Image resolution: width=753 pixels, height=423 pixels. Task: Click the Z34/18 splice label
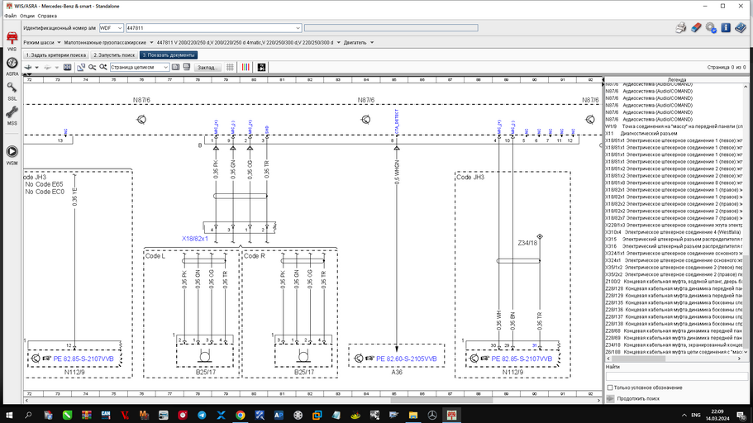527,243
